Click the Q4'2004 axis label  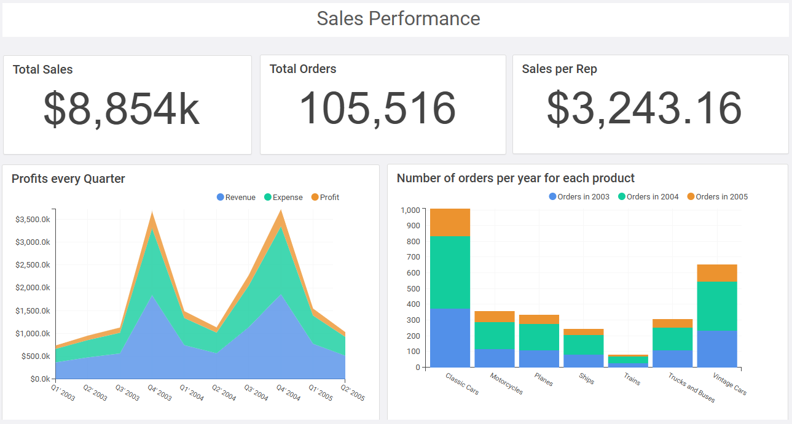288,393
